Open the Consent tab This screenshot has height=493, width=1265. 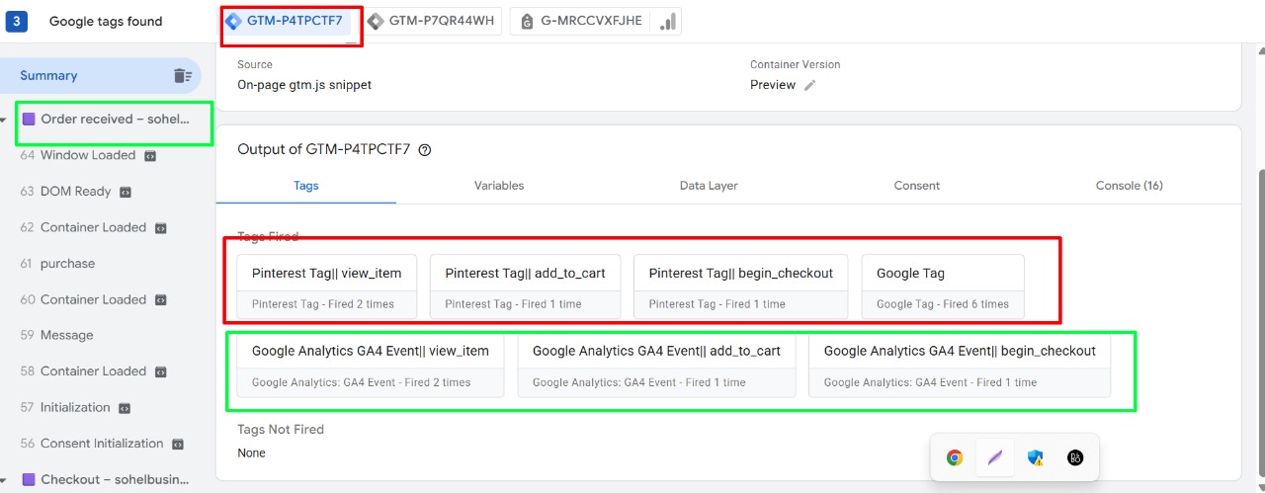coord(917,186)
